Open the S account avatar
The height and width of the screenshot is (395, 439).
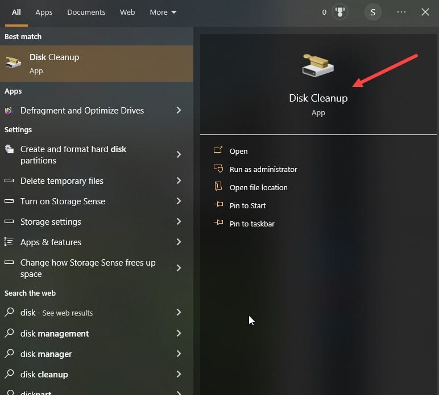click(372, 12)
